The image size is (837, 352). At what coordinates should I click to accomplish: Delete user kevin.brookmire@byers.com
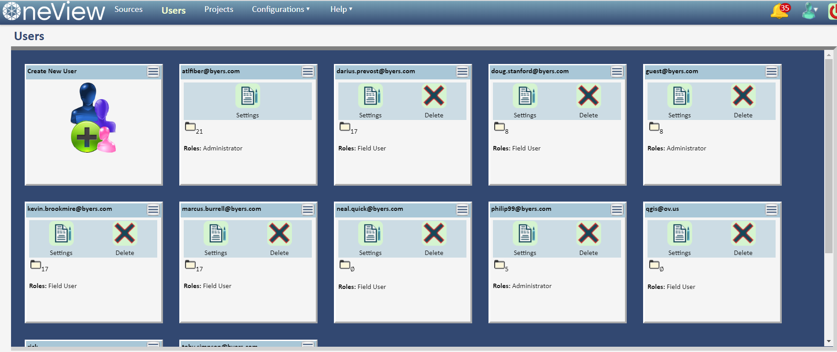point(125,234)
